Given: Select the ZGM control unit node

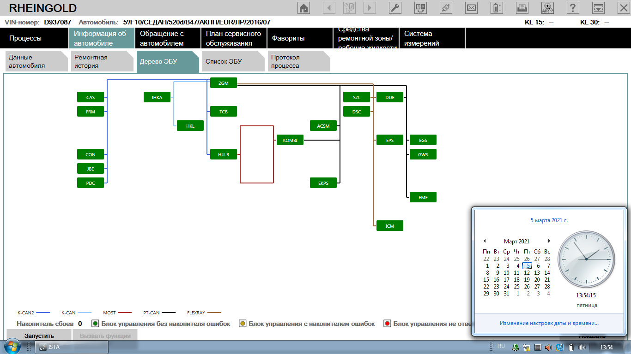Looking at the screenshot, I should [x=224, y=83].
